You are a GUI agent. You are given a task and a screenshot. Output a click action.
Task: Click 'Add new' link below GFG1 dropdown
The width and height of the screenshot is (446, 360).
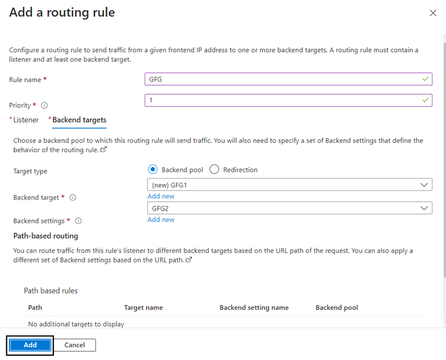coord(161,196)
